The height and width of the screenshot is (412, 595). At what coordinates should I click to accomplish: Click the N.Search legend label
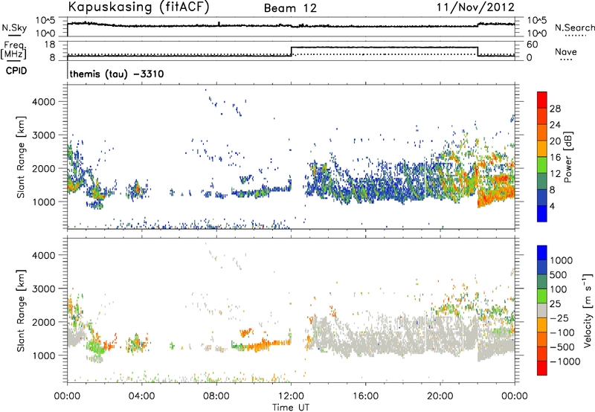574,28
